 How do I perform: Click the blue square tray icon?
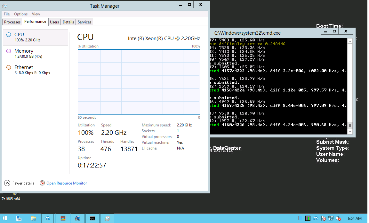pos(300,218)
